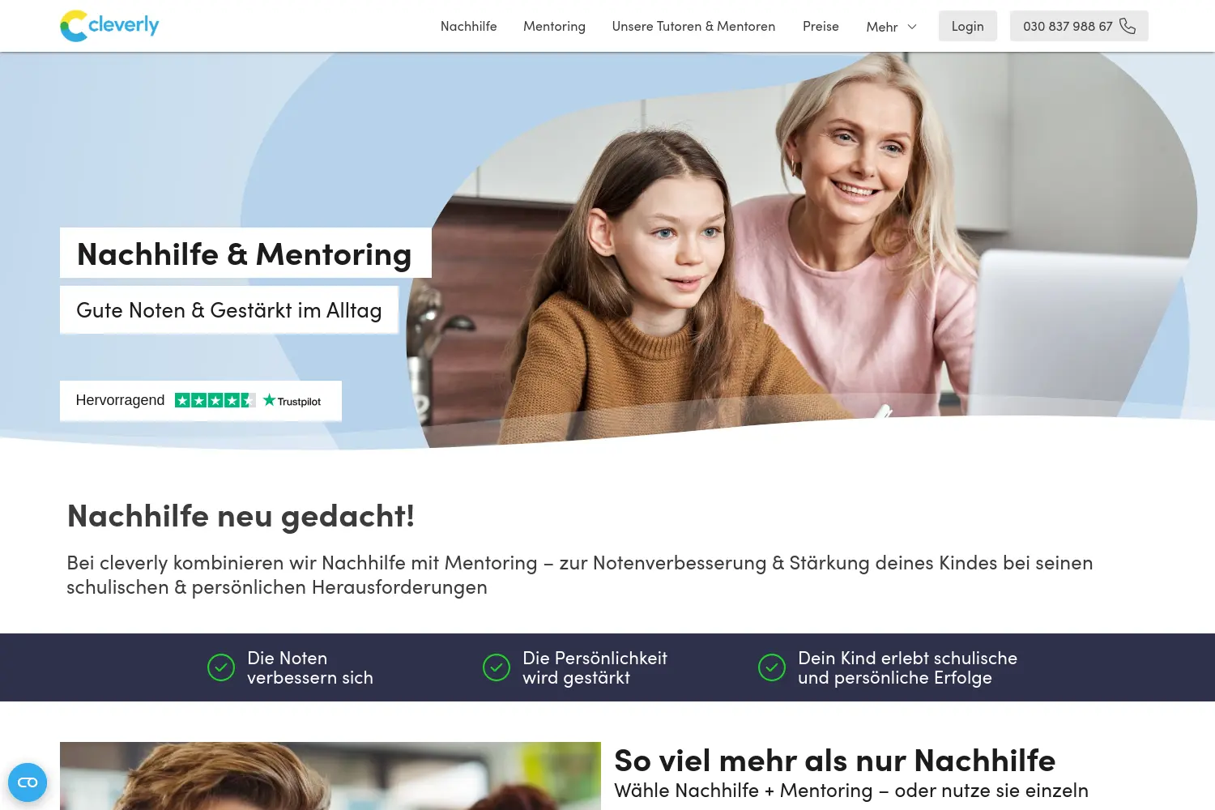The image size is (1215, 810).
Task: Click the phone handset icon
Action: 1128,26
